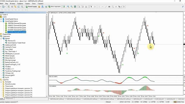Switch to USDCADe,M2 (offline) chart tab
The width and height of the screenshot is (185, 104).
click(107, 99)
